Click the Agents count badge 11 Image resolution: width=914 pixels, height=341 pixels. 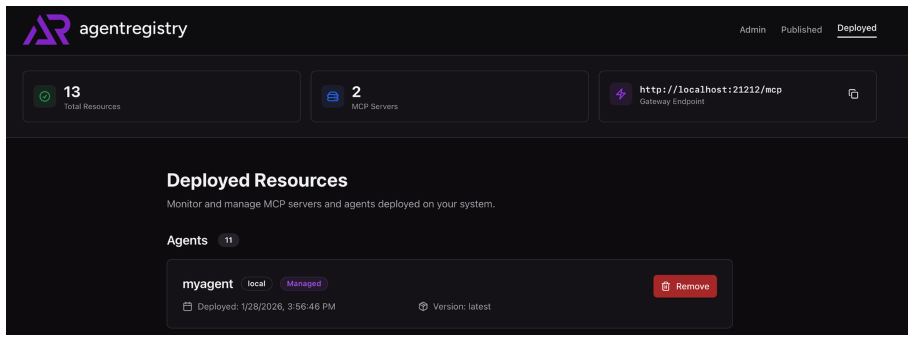(x=228, y=240)
